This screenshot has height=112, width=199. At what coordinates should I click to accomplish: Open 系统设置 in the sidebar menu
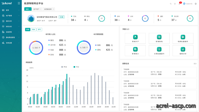click(9, 43)
